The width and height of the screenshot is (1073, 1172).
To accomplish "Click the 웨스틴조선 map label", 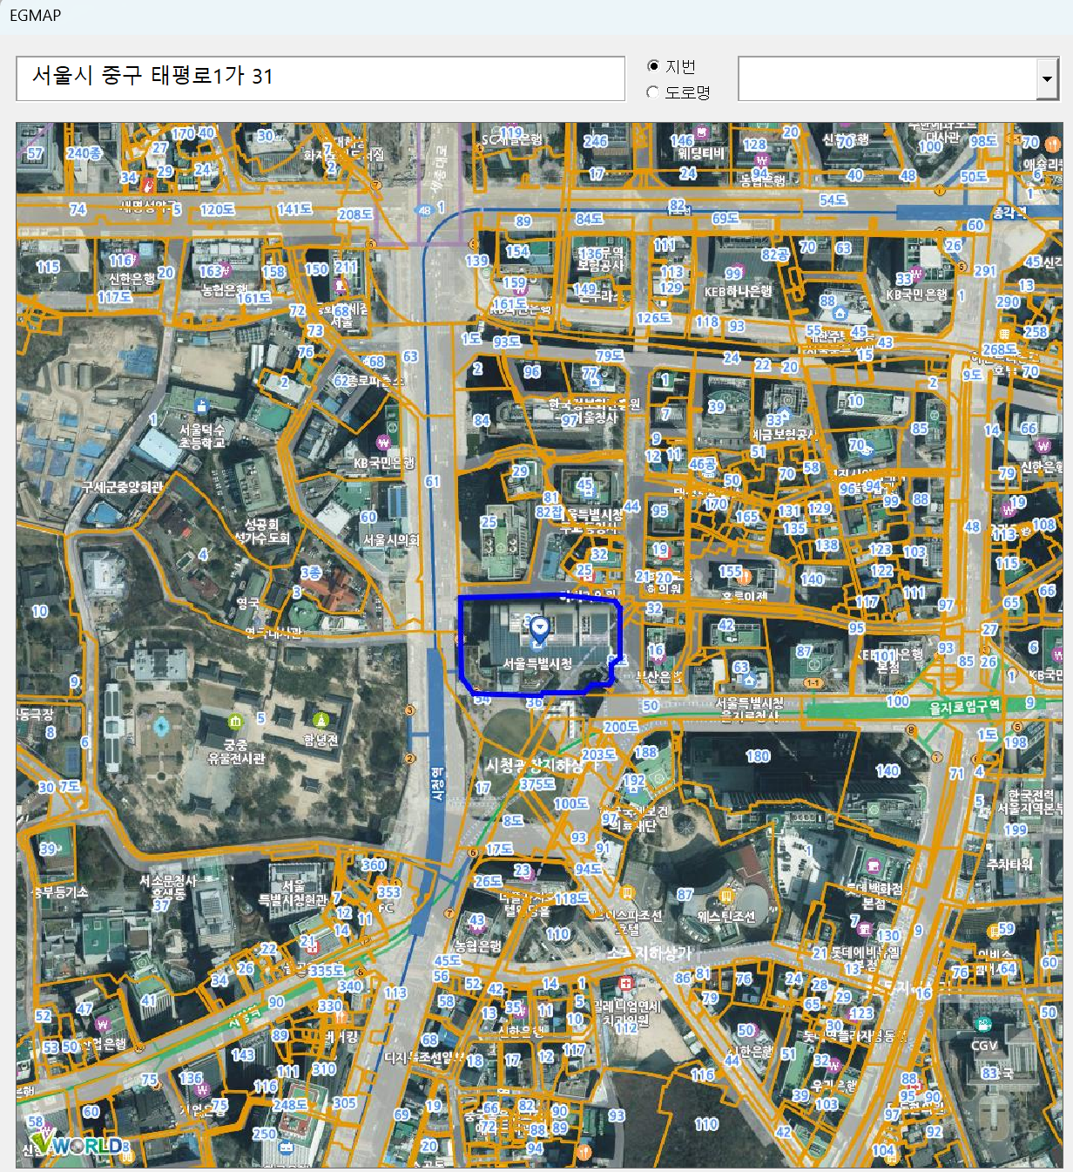I will click(x=725, y=917).
